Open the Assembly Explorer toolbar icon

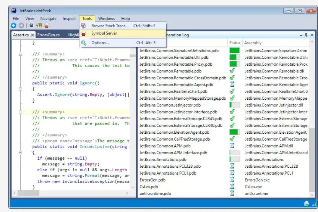[31, 25]
